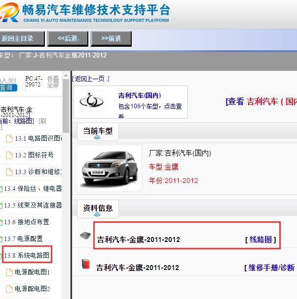Click 吉利汽车-金鹰-2011-2012 wiring diagram title

point(139,239)
